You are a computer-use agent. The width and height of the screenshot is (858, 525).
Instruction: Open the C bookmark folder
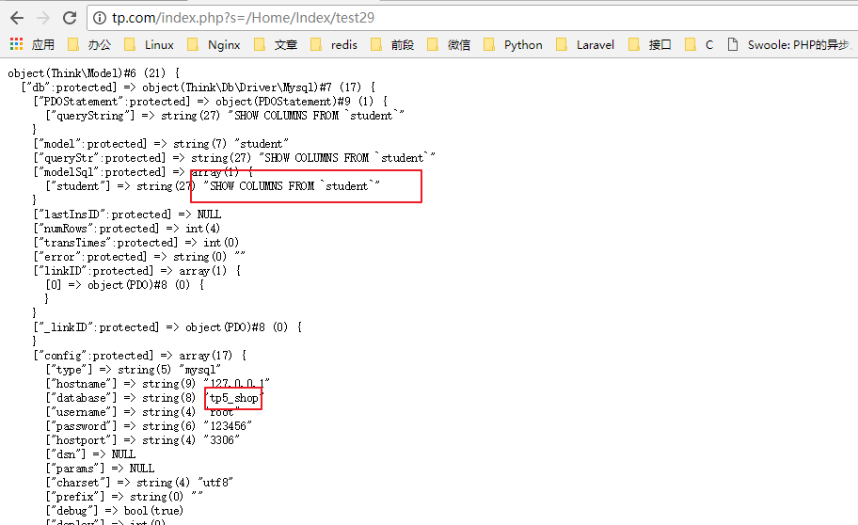click(x=700, y=44)
